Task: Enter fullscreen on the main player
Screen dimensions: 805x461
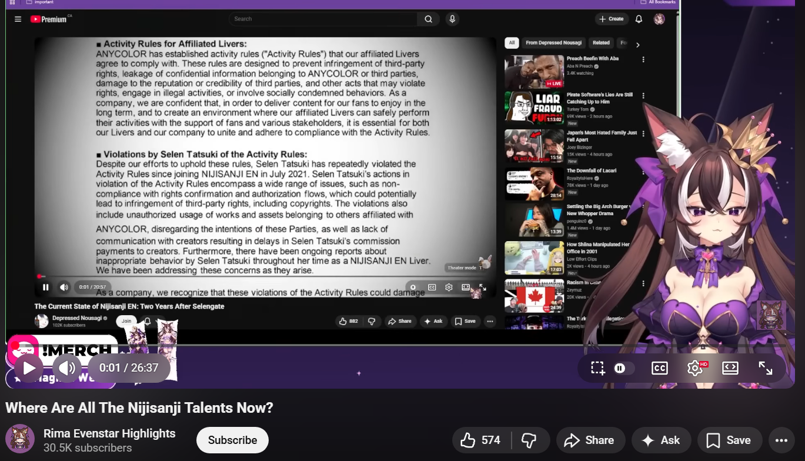Action: 765,368
